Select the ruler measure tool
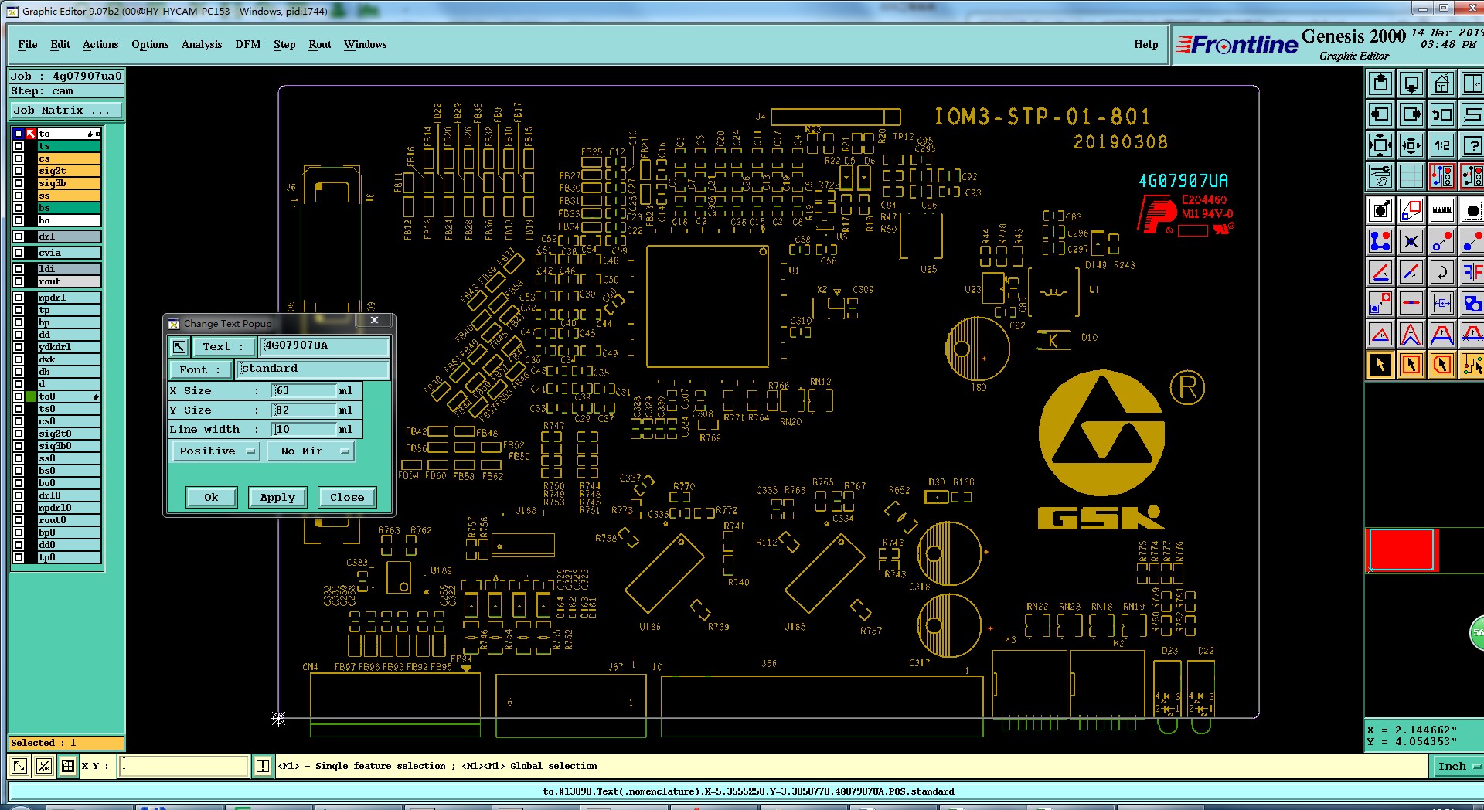This screenshot has width=1484, height=810. tap(1442, 210)
